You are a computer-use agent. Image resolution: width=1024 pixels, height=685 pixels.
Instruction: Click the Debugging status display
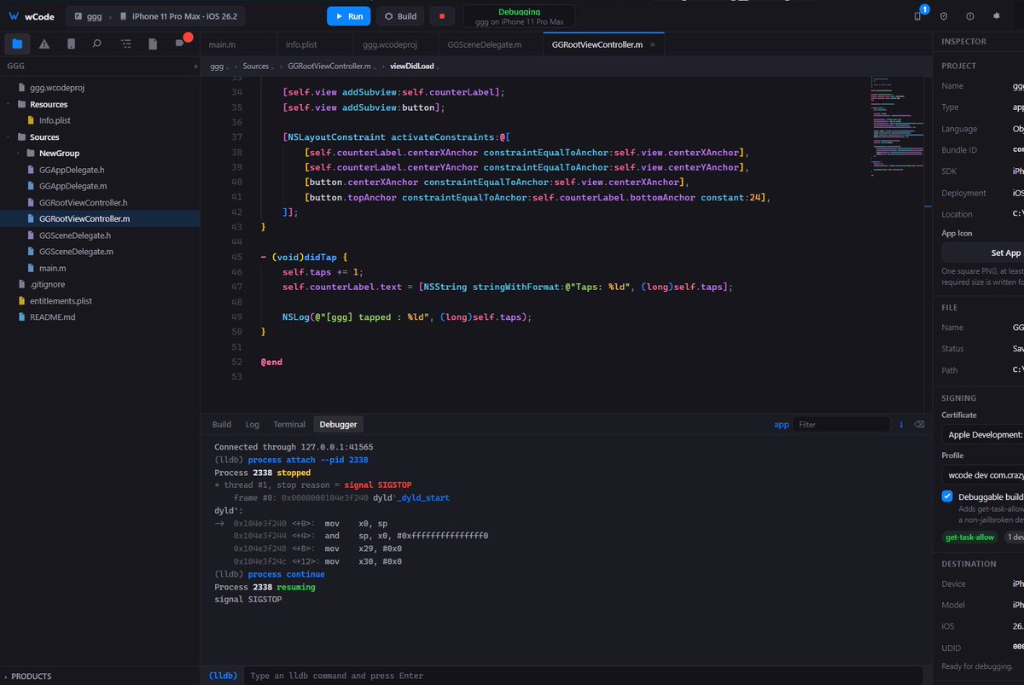click(519, 16)
